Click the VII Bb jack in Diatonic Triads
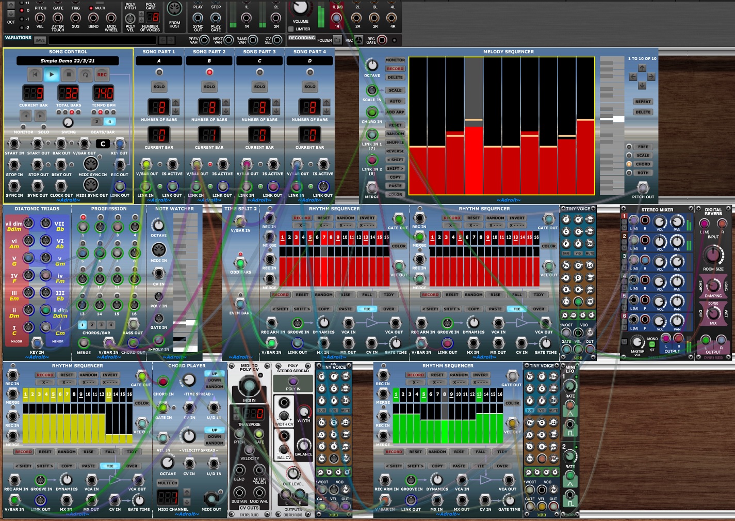735x521 pixels. [x=45, y=224]
